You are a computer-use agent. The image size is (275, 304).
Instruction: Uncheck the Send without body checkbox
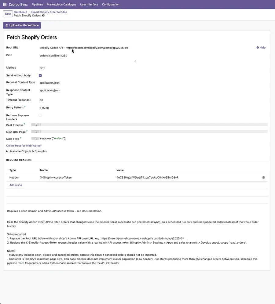tap(40, 75)
